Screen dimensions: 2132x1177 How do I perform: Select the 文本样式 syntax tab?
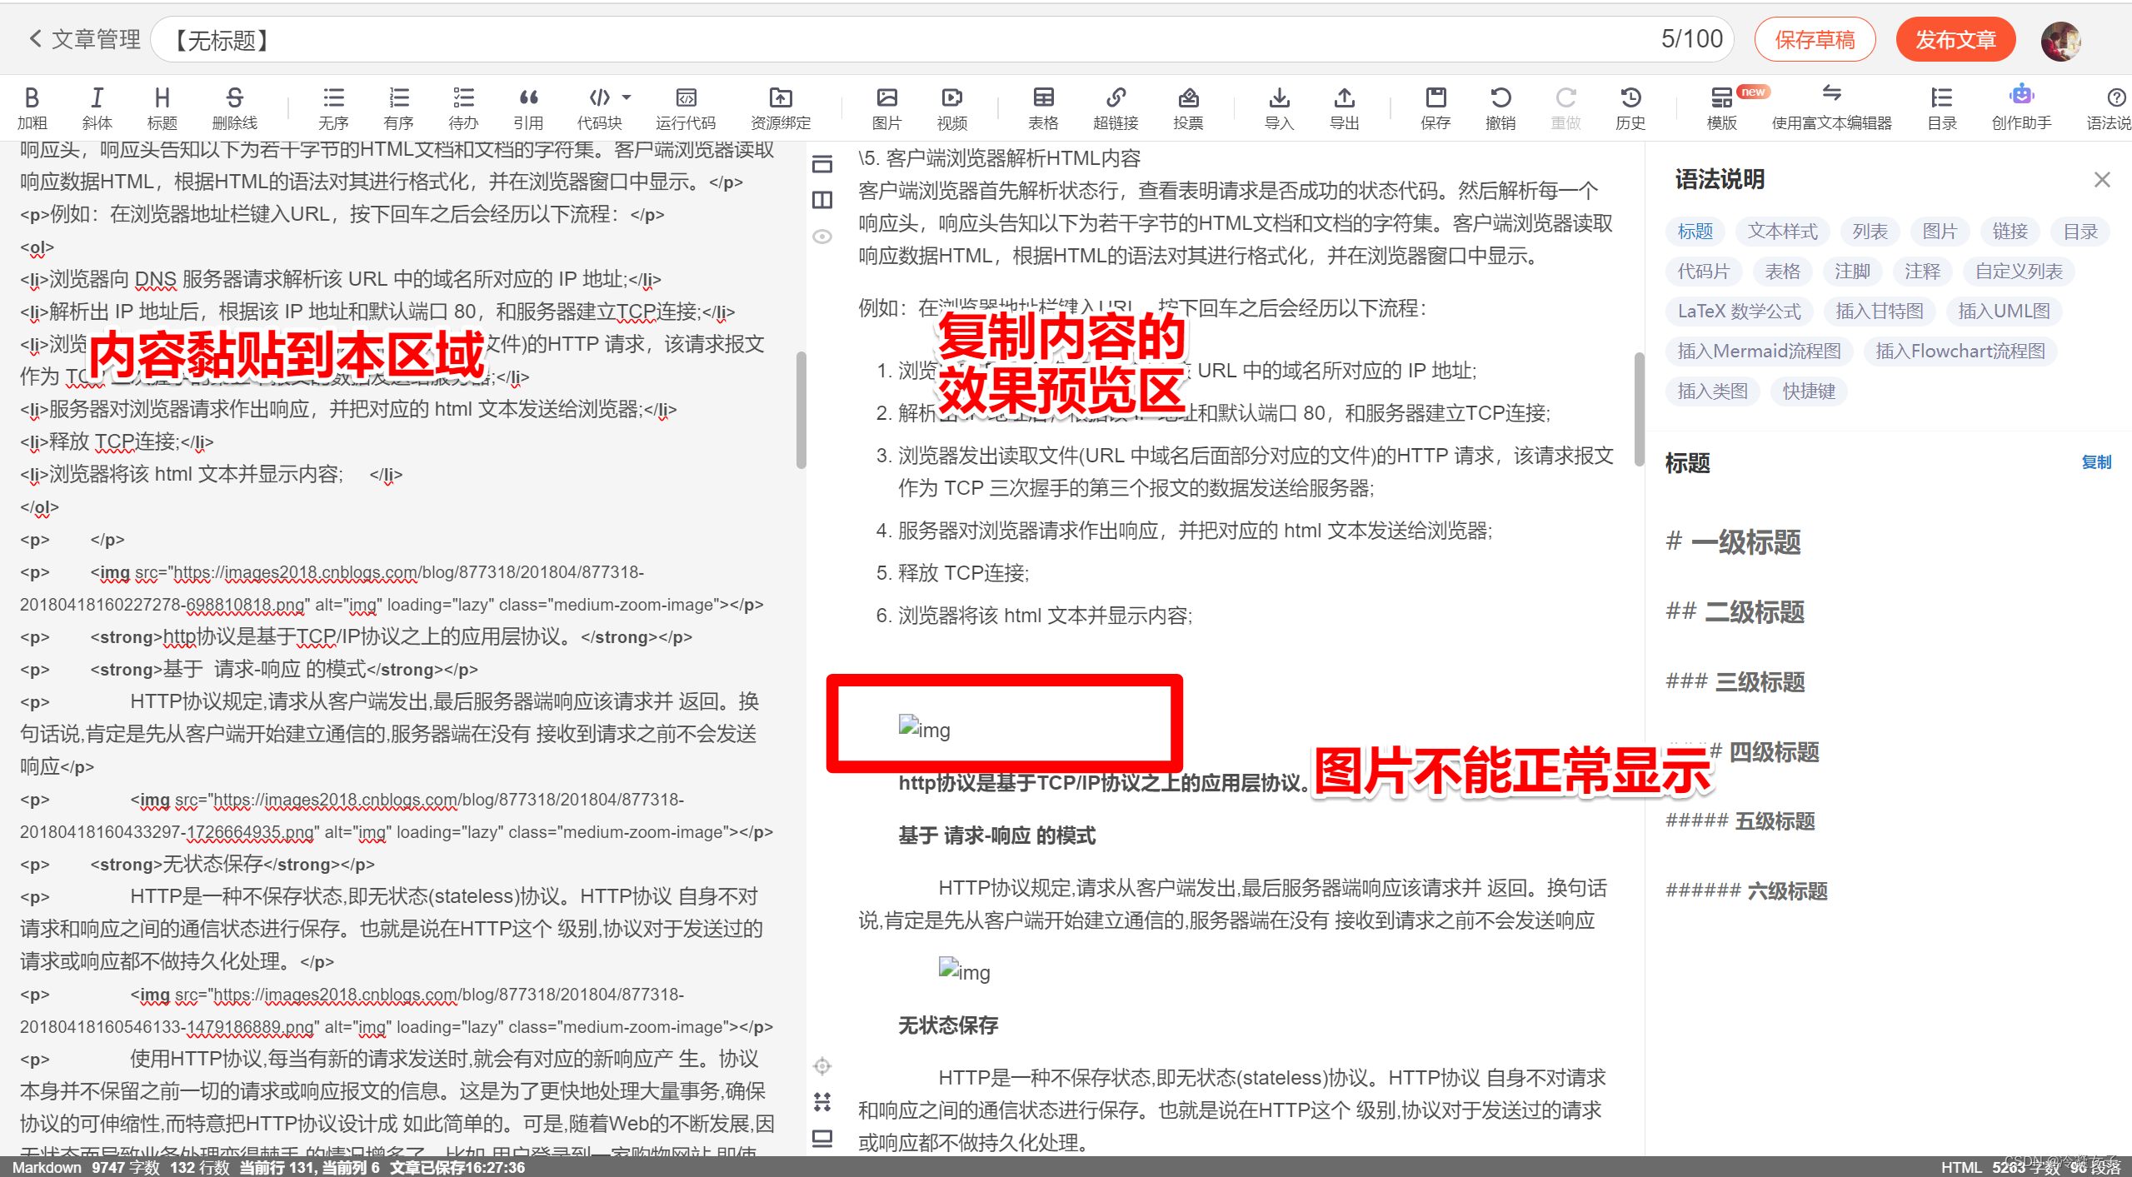tap(1782, 231)
